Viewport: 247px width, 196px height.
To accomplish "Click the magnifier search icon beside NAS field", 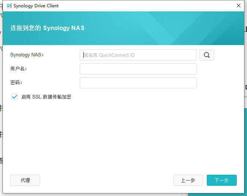I will [x=206, y=55].
